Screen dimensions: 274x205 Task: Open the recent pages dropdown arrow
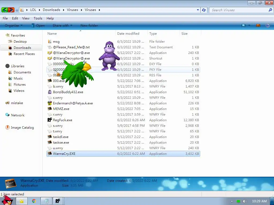pyautogui.click(x=17, y=10)
